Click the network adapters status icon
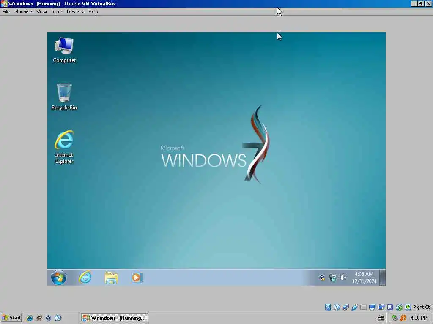Image resolution: width=433 pixels, height=324 pixels. coord(345,307)
